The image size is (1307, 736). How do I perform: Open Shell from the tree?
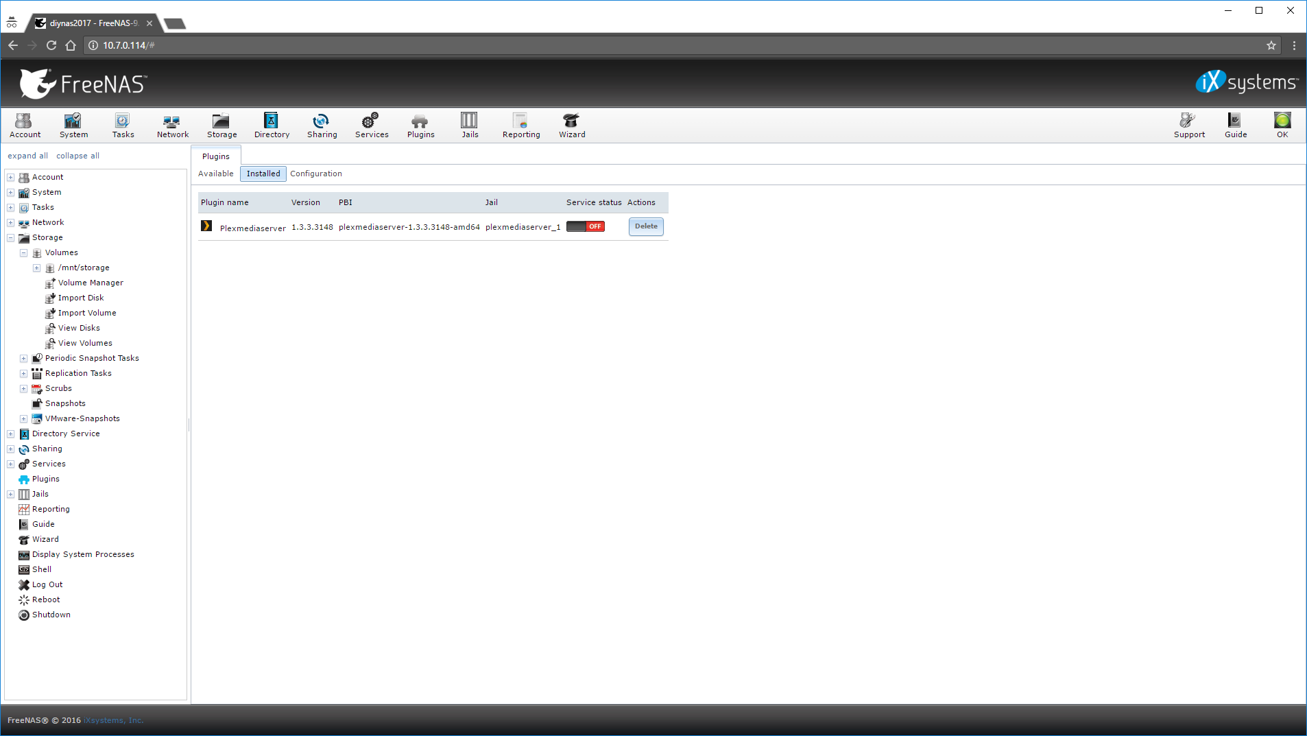pos(42,569)
